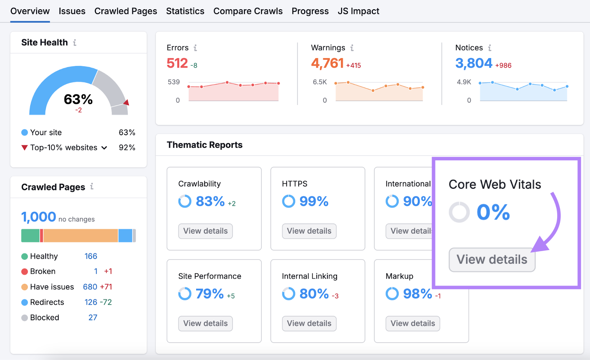
Task: Click the Notices info icon
Action: [489, 48]
